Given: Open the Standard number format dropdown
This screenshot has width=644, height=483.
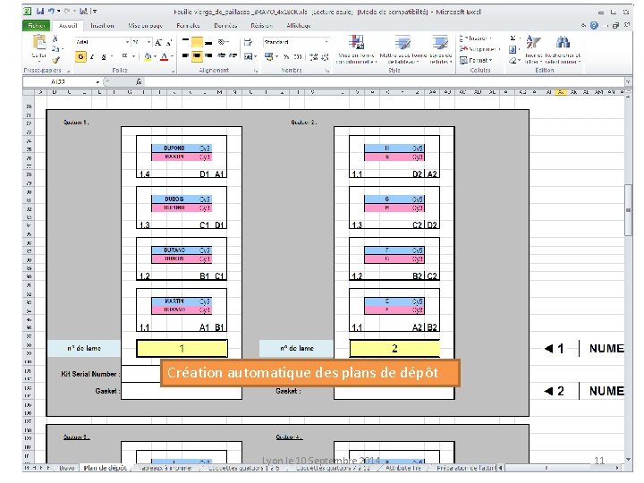Looking at the screenshot, I should (326, 42).
